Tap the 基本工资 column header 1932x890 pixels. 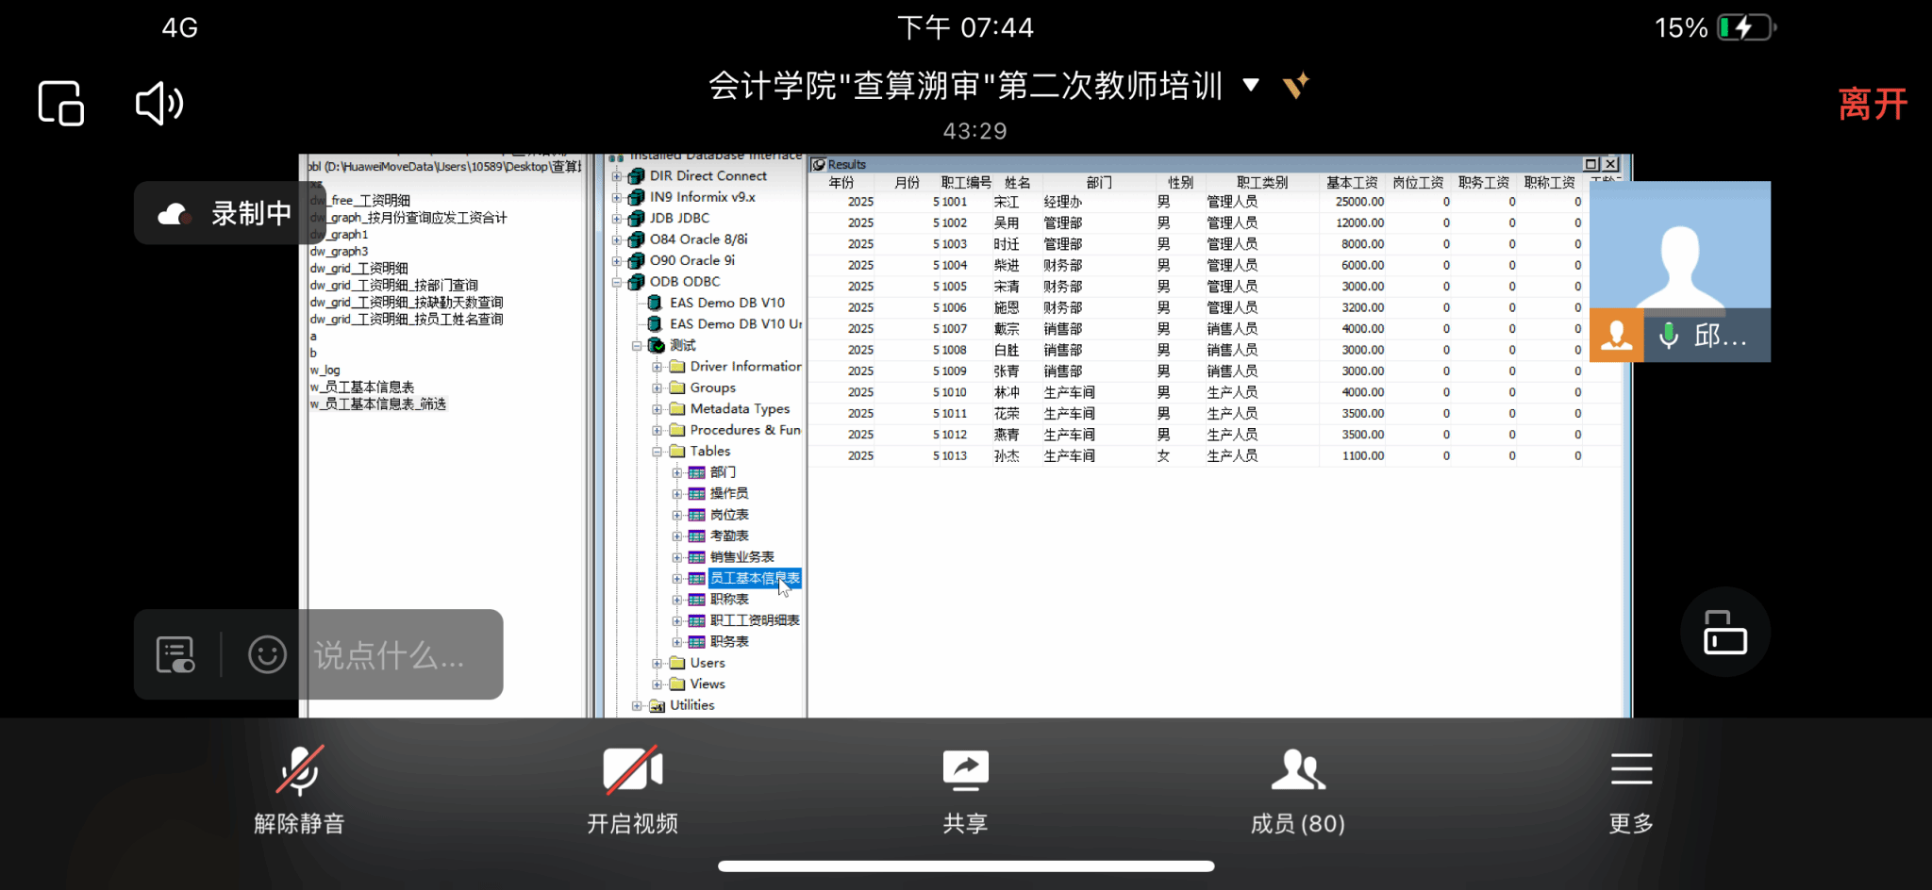point(1351,183)
